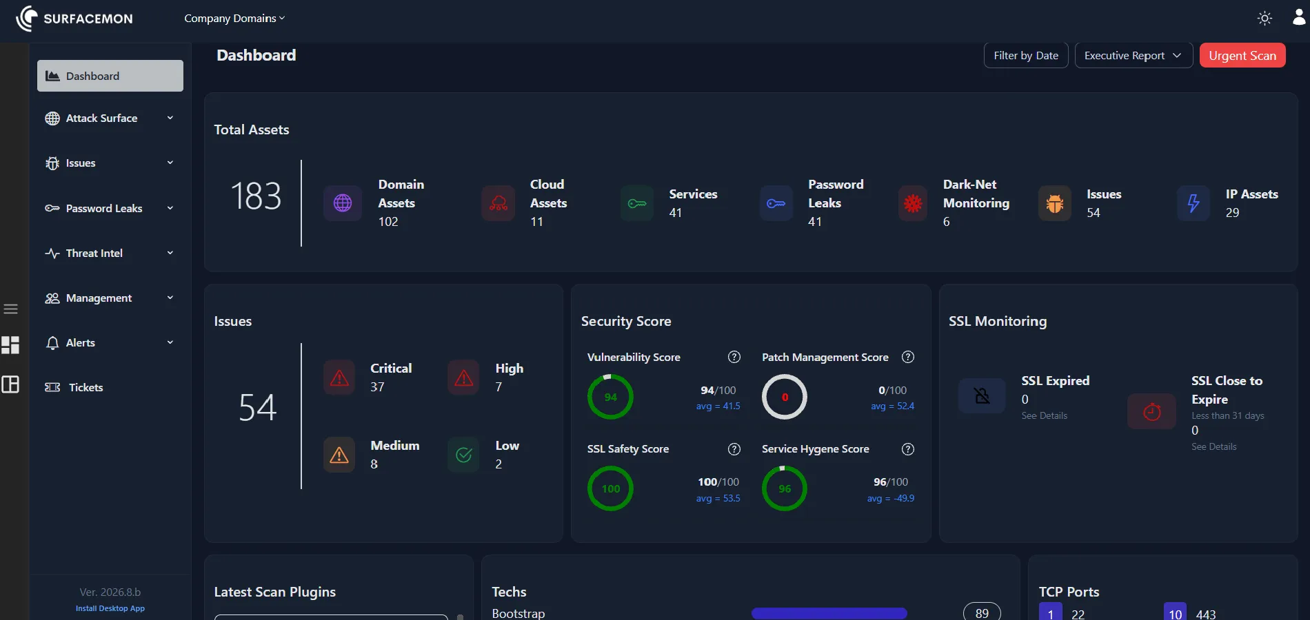Click Filter by Date button
This screenshot has height=620, width=1310.
(1026, 55)
